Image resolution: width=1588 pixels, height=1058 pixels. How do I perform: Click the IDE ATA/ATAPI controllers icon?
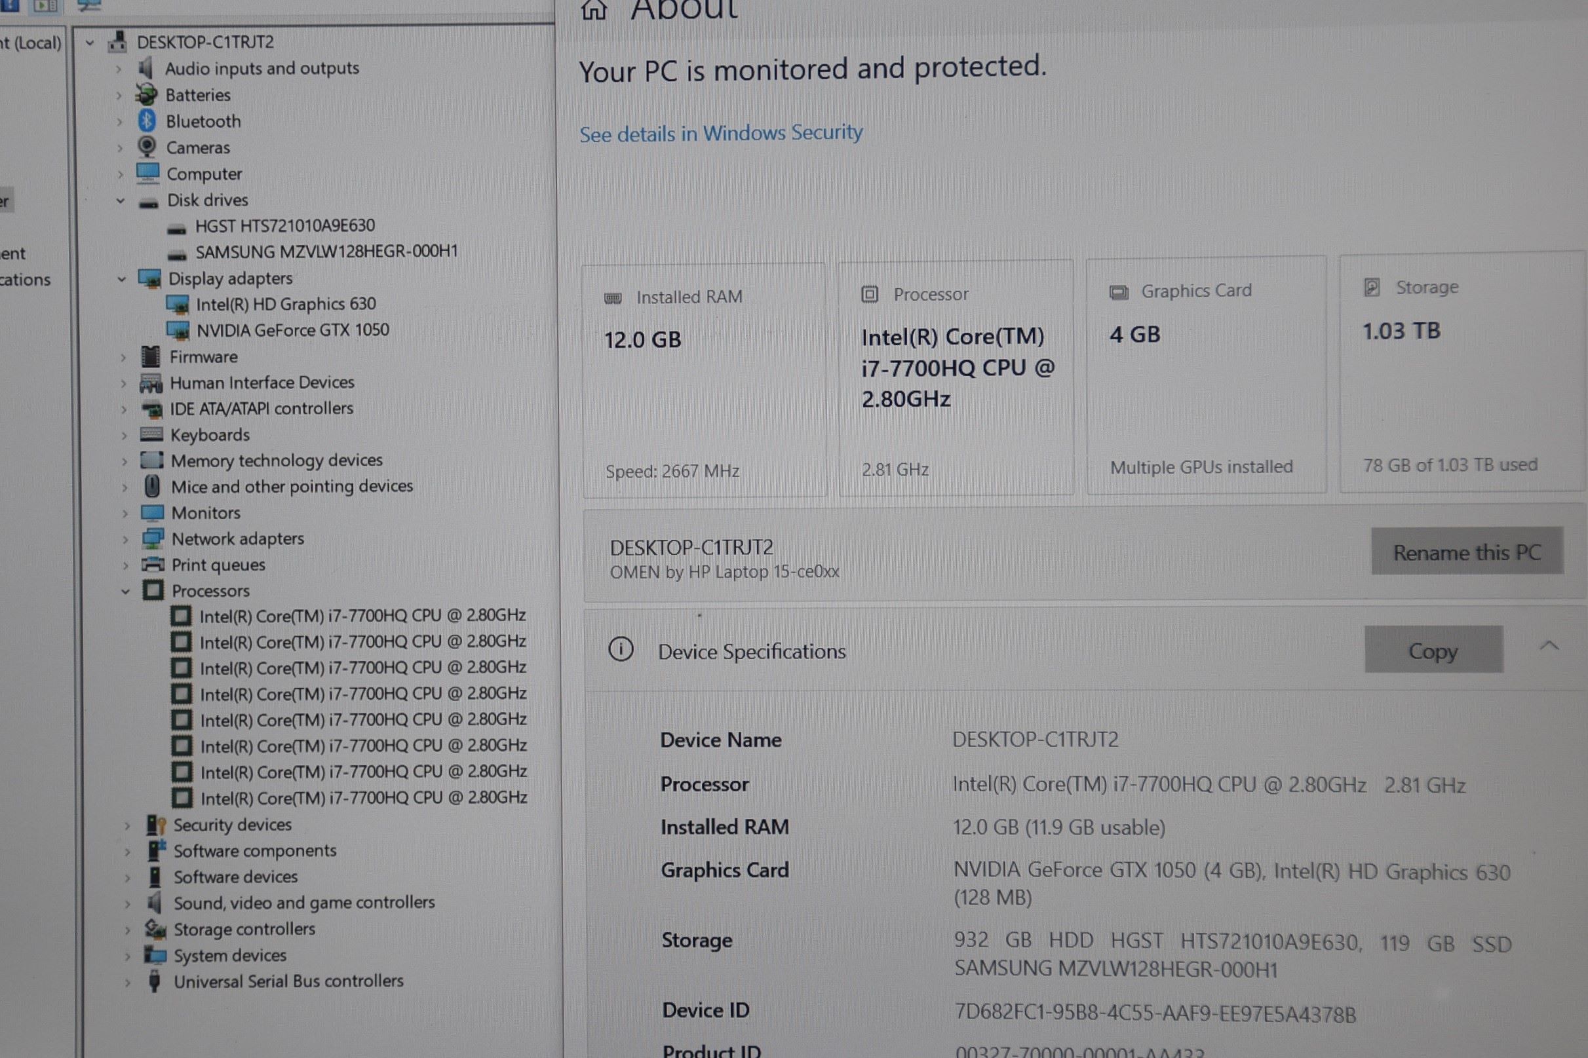click(152, 409)
